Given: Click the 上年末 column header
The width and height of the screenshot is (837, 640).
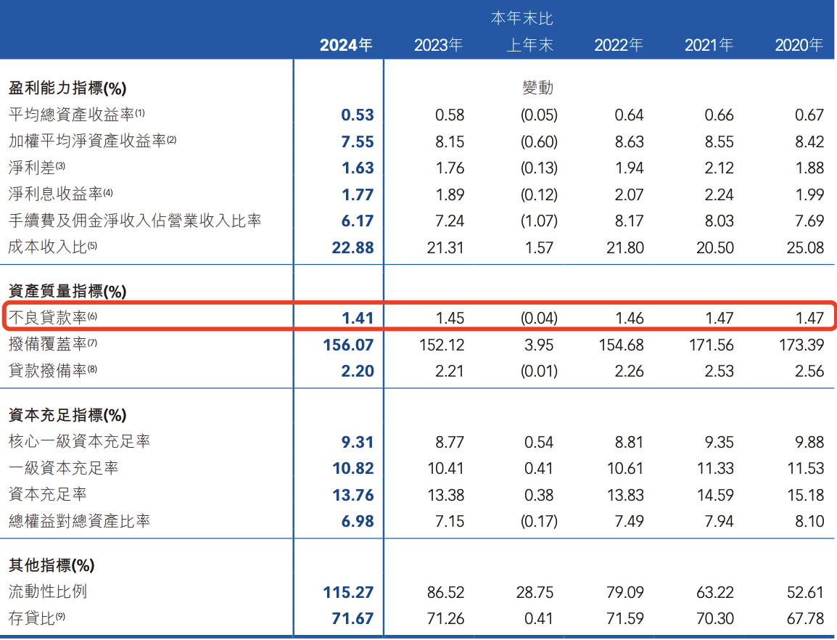Looking at the screenshot, I should (529, 45).
